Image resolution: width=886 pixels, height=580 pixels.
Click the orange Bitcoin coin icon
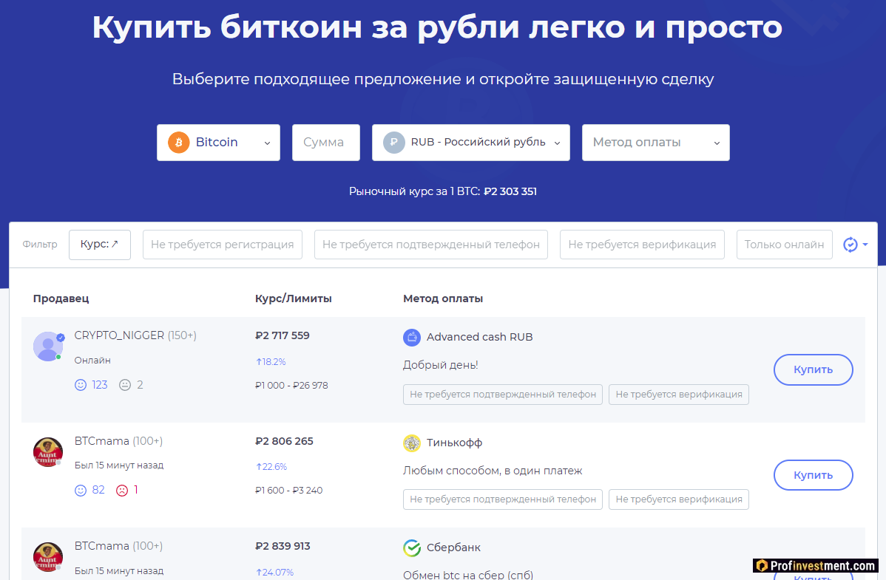[x=179, y=143]
